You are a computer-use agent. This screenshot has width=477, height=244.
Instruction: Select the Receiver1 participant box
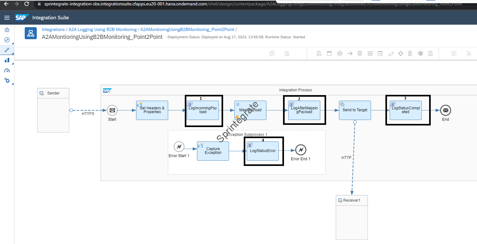pos(352,217)
